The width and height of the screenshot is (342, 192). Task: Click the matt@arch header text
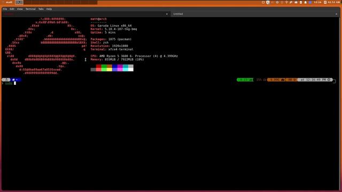pos(98,19)
